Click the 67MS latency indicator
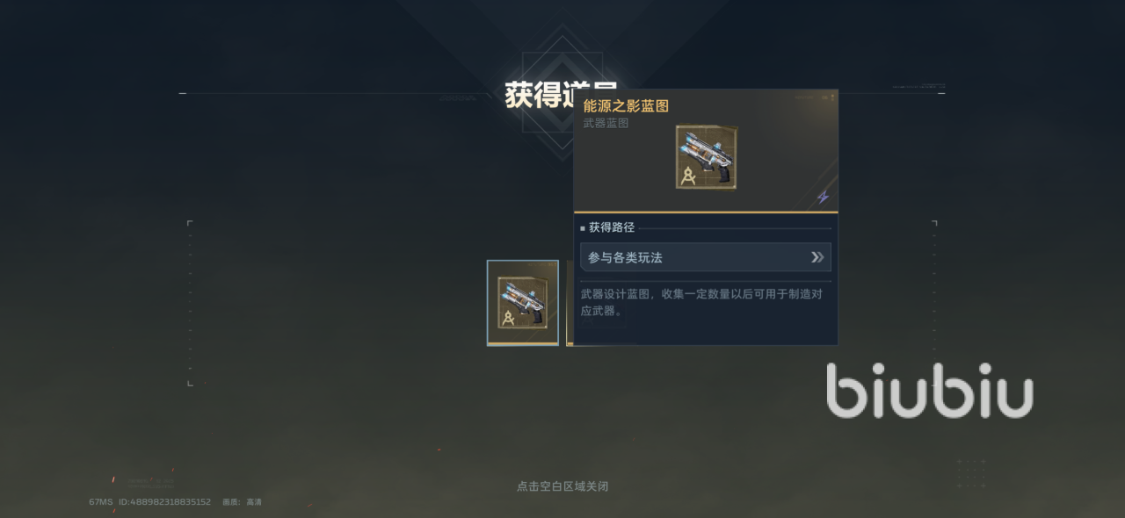 coord(101,502)
